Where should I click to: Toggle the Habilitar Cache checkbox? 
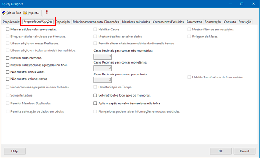[x=95, y=30]
